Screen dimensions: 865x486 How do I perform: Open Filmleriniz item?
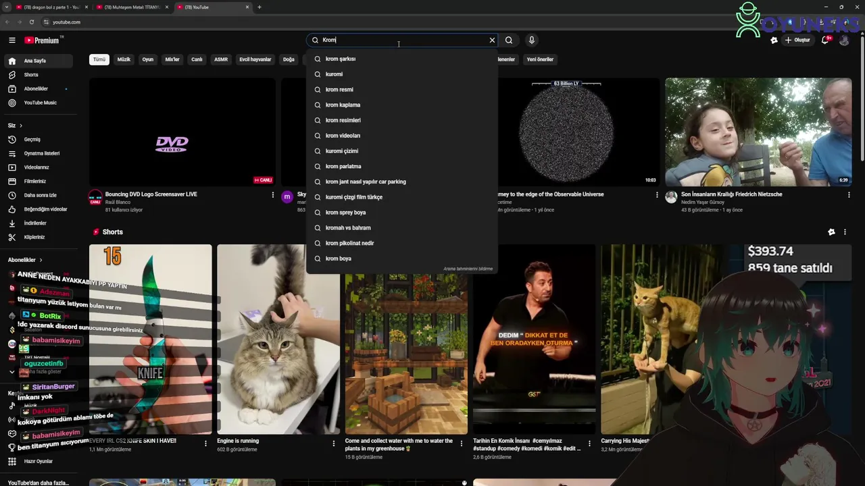pyautogui.click(x=38, y=181)
